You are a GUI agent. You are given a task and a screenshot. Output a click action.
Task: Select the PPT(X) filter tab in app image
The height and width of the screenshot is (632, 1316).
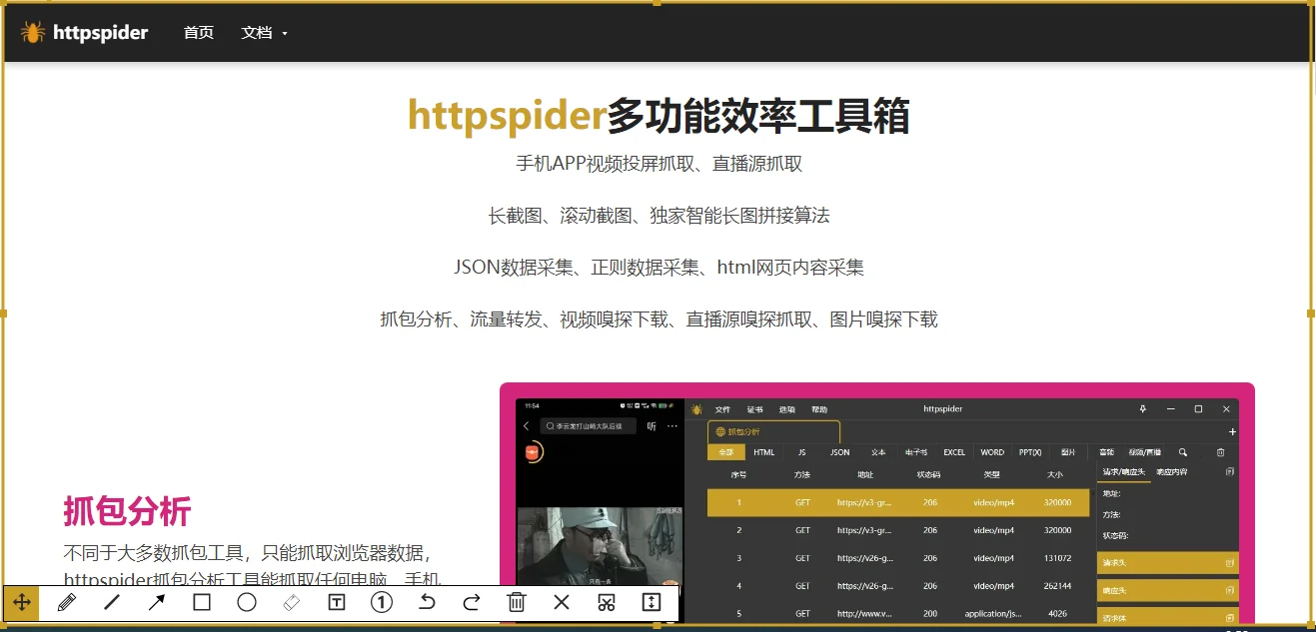pos(1030,452)
